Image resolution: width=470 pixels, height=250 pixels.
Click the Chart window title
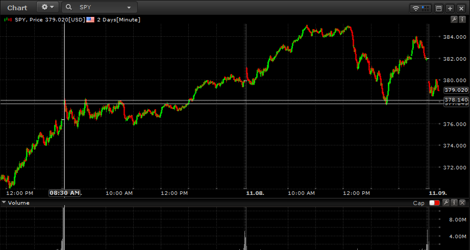17,8
